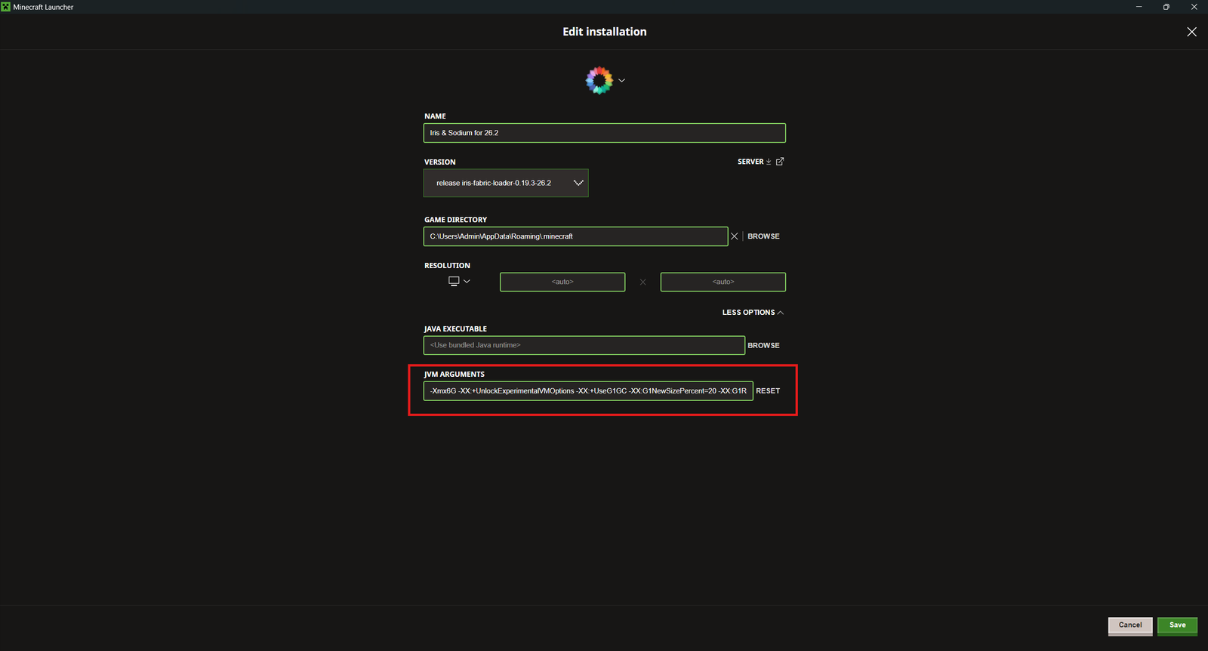This screenshot has width=1208, height=651.
Task: Edit the Java Executable field
Action: click(584, 345)
